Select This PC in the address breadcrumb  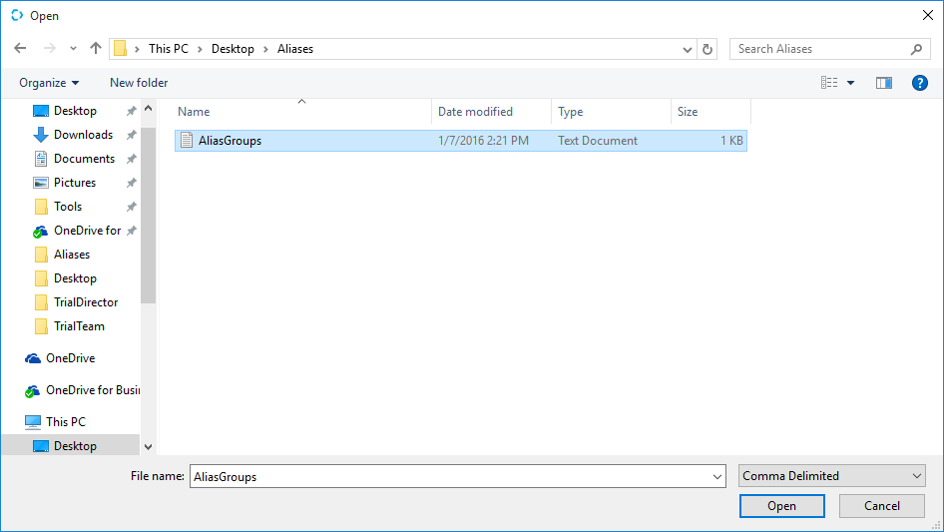click(x=169, y=49)
